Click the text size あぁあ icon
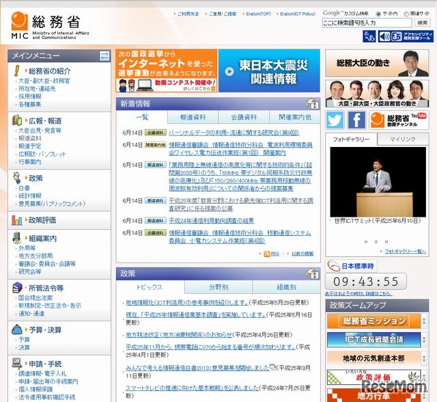This screenshot has height=402, width=437. click(369, 36)
